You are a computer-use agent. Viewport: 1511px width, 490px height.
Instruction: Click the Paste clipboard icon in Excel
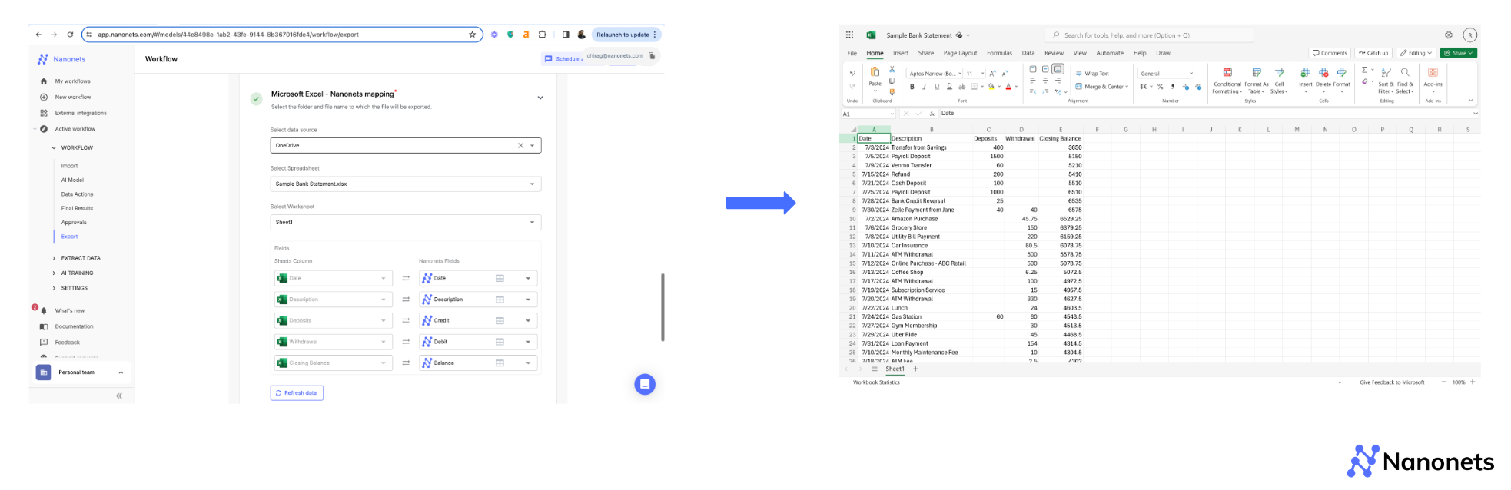pyautogui.click(x=875, y=72)
